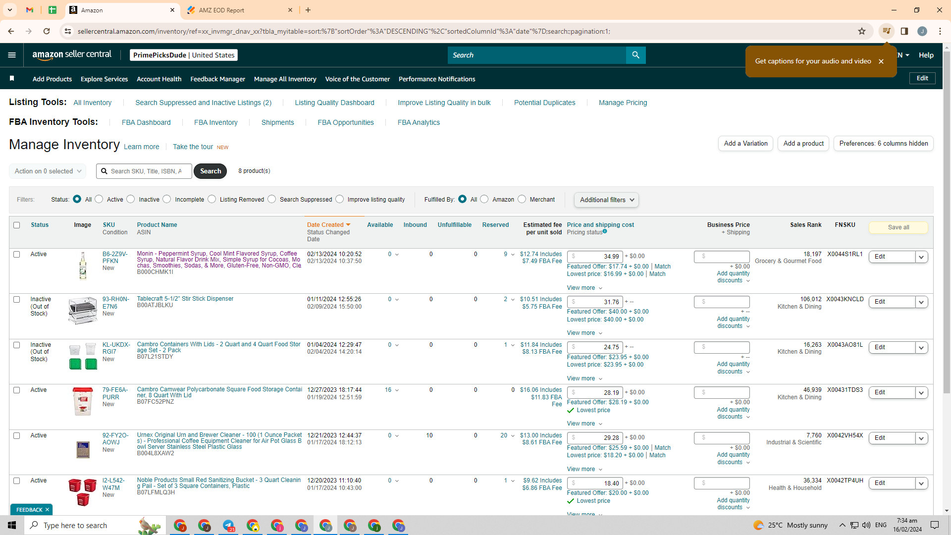Open the pinned Gmail tab

30,10
